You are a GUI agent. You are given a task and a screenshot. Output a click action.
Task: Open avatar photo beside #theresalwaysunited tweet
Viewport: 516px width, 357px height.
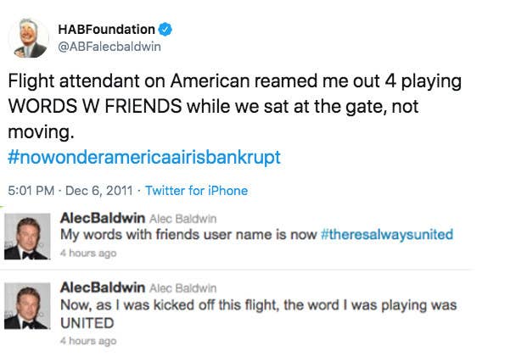27,237
